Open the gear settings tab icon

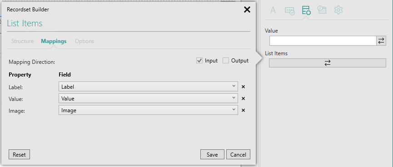pyautogui.click(x=338, y=10)
